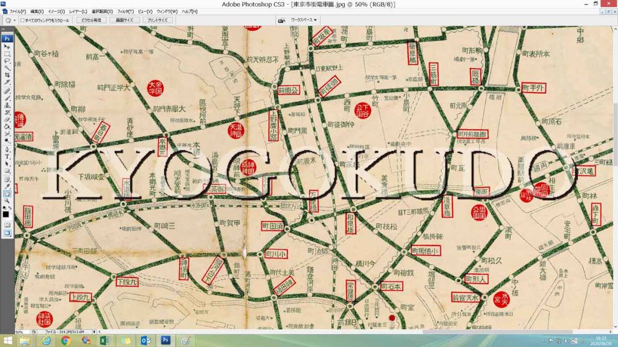
Task: Select the Hand tool in toolbox
Action: [x=7, y=193]
